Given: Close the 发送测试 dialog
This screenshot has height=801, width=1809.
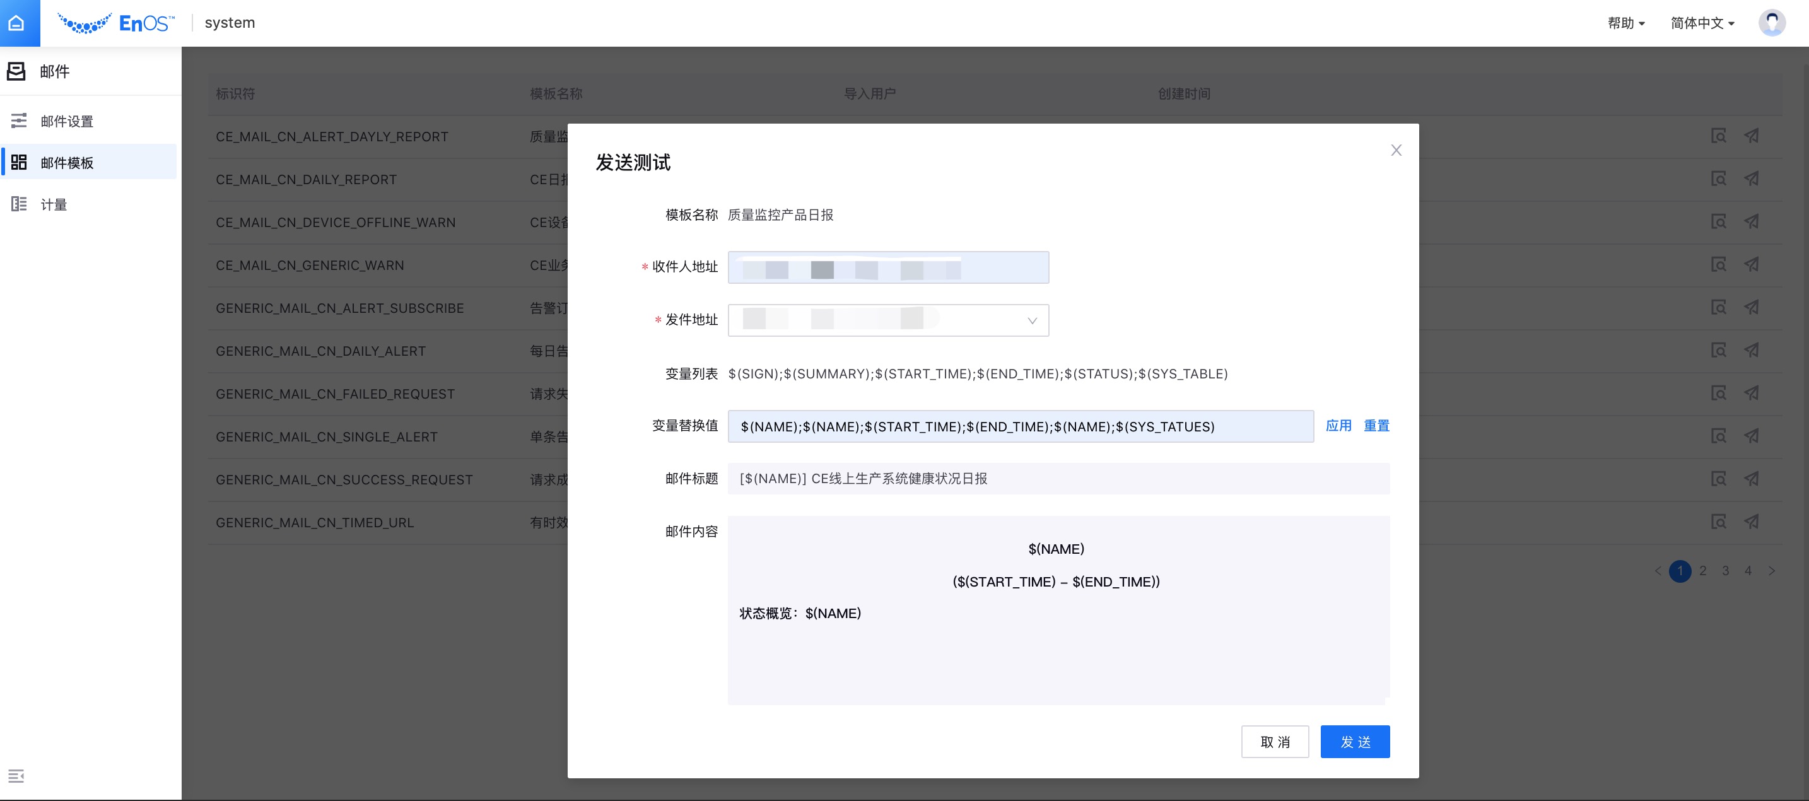Looking at the screenshot, I should 1395,149.
